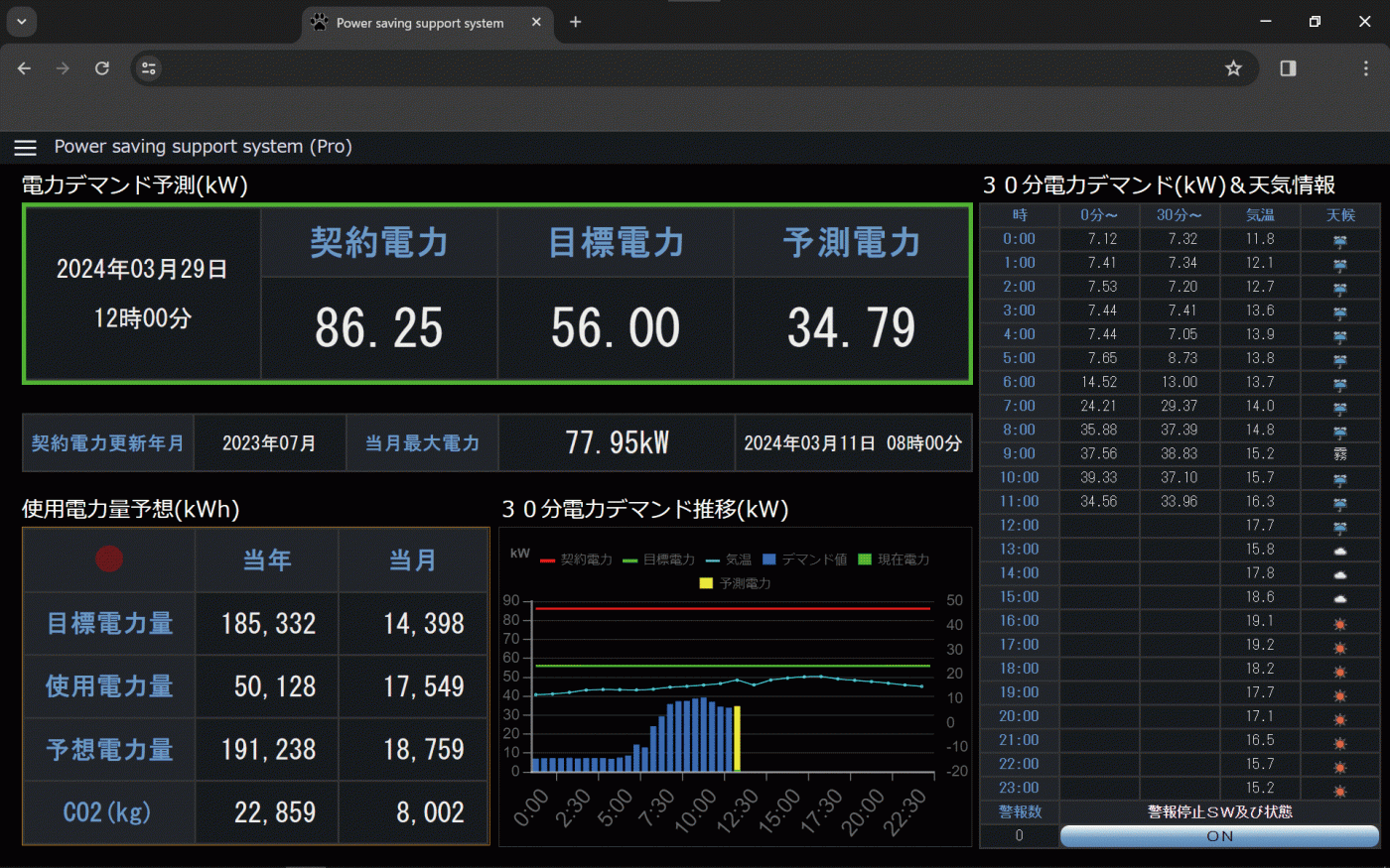Viewport: 1390px width, 868px height.
Task: Toggle 目標電力 series in chart legend
Action: coord(658,559)
